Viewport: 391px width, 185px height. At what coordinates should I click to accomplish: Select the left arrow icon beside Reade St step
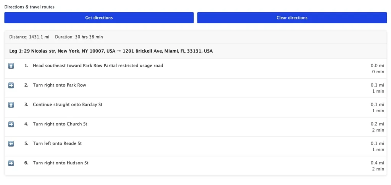pyautogui.click(x=11, y=144)
